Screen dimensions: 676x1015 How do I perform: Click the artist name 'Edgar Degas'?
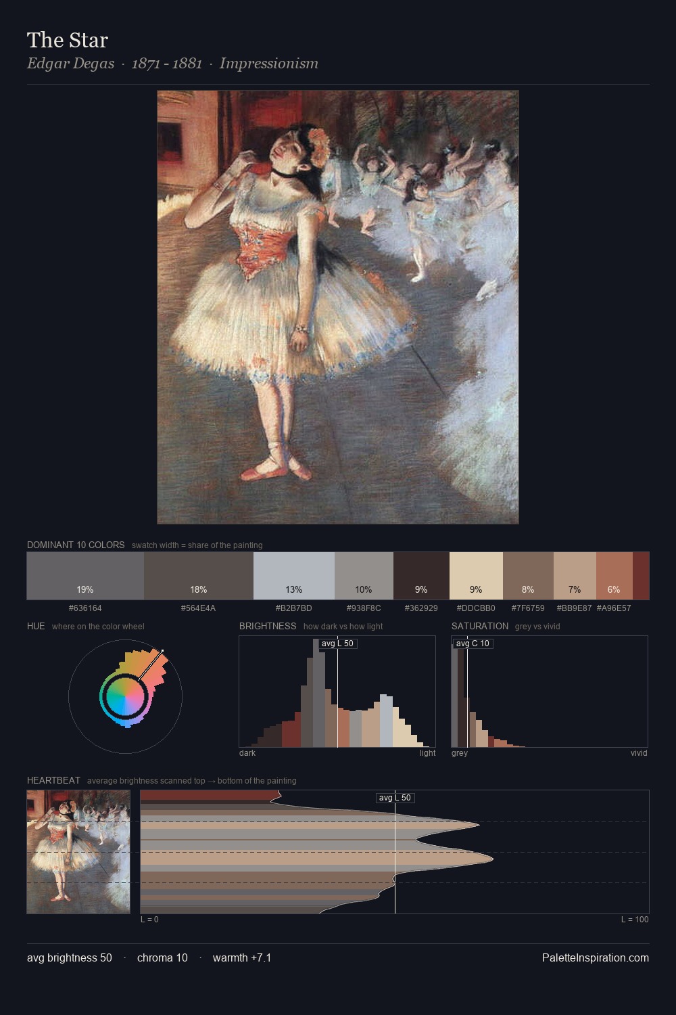click(x=70, y=64)
